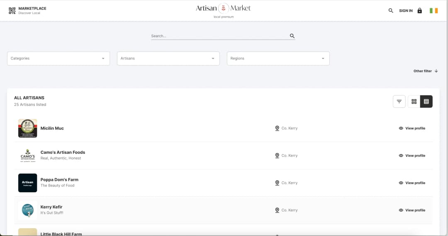The image size is (448, 236).
Task: Open the Artisans dropdown
Action: (x=168, y=59)
